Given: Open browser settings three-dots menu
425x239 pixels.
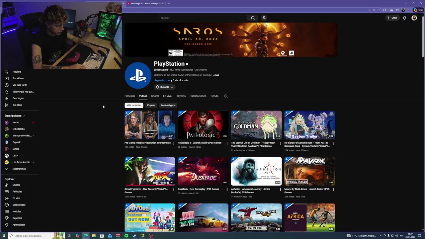Looking at the screenshot, I should (x=409, y=10).
